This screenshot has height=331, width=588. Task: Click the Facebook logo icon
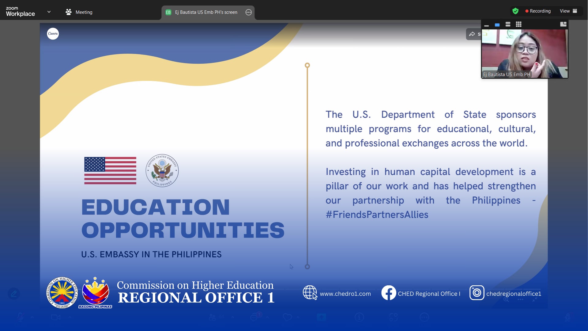(x=389, y=293)
